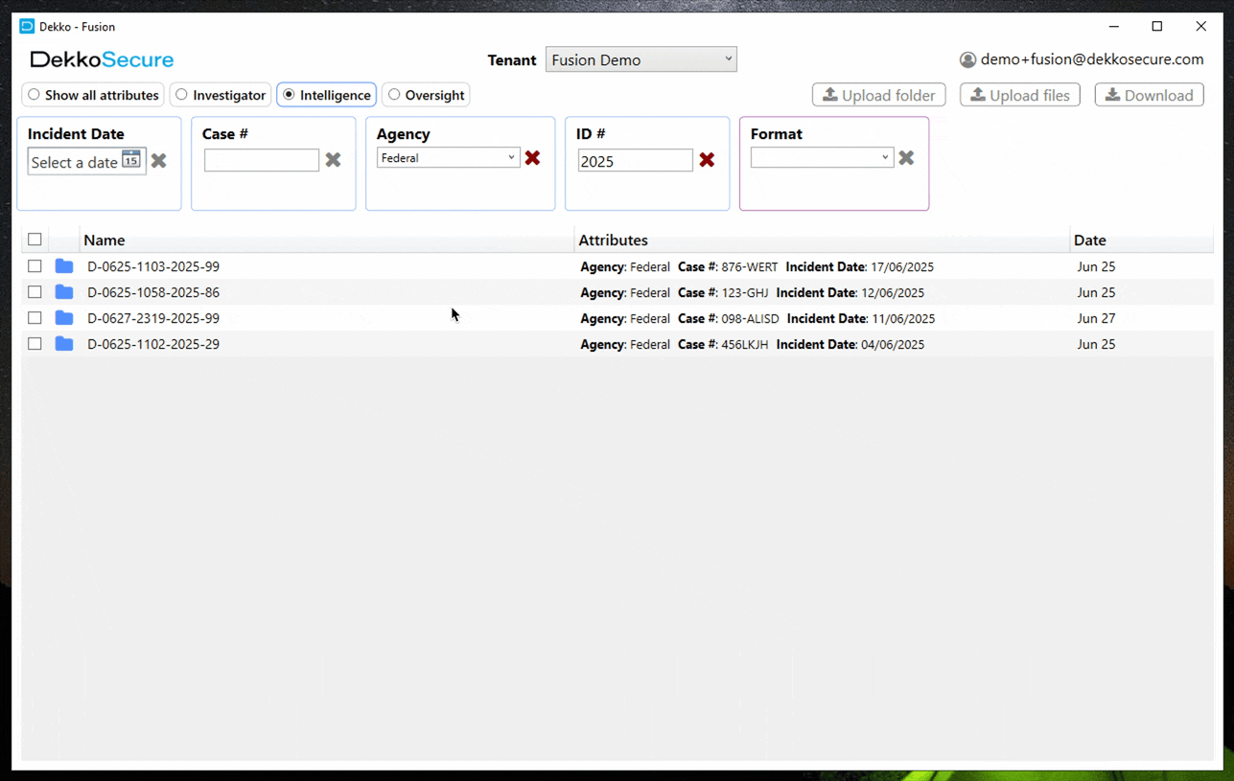Open the Agency dropdown set to Federal
The image size is (1234, 781).
tap(449, 158)
